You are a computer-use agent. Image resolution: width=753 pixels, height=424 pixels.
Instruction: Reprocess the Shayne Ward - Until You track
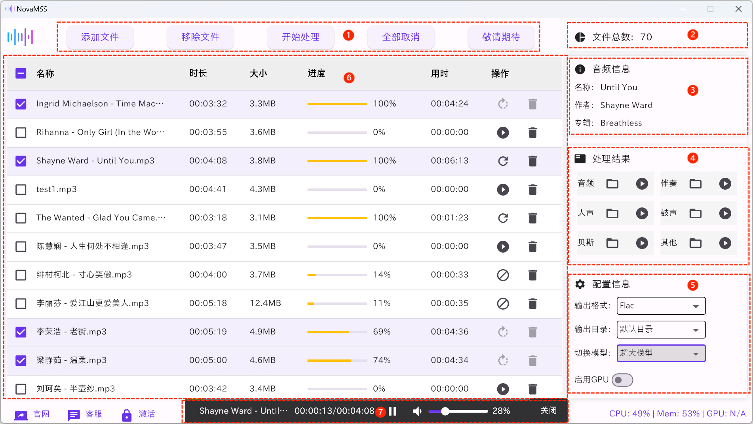pos(503,161)
